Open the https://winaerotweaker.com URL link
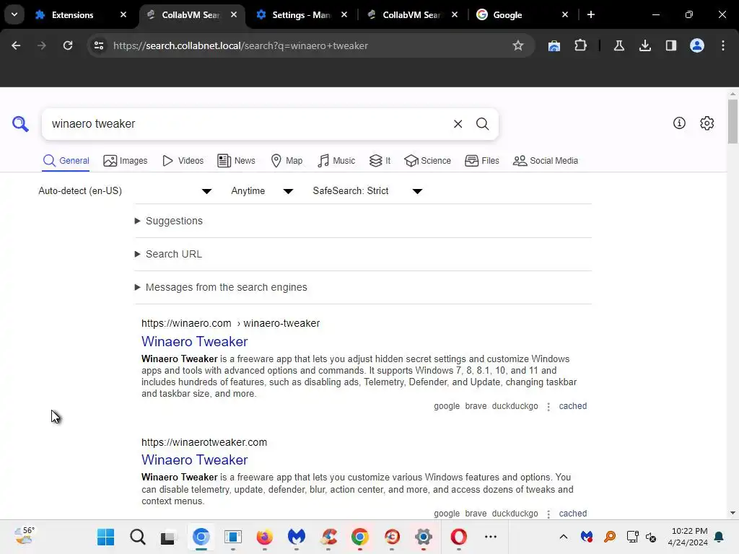Screen dimensions: 739x554 click(204, 442)
